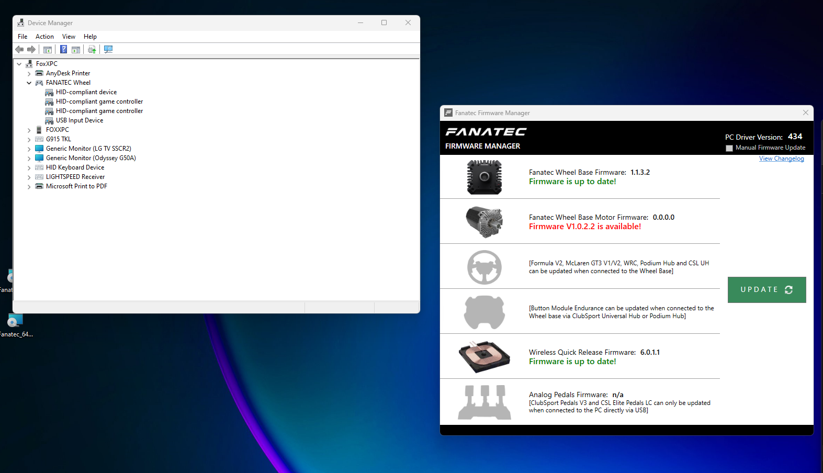Click the FANATEC logo in header

(486, 132)
